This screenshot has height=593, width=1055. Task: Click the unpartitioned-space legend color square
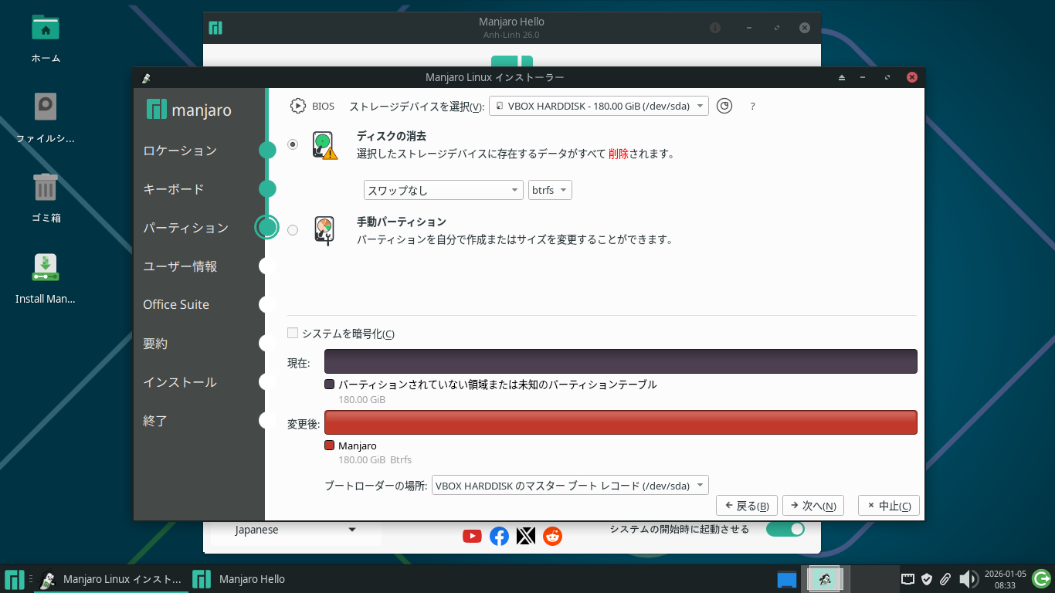tap(330, 385)
